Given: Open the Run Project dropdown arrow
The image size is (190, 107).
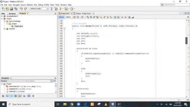Looking at the screenshot, I should (63, 9).
